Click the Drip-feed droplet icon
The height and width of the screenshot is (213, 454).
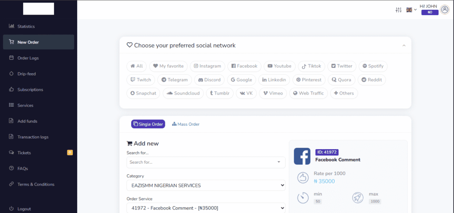[12, 74]
